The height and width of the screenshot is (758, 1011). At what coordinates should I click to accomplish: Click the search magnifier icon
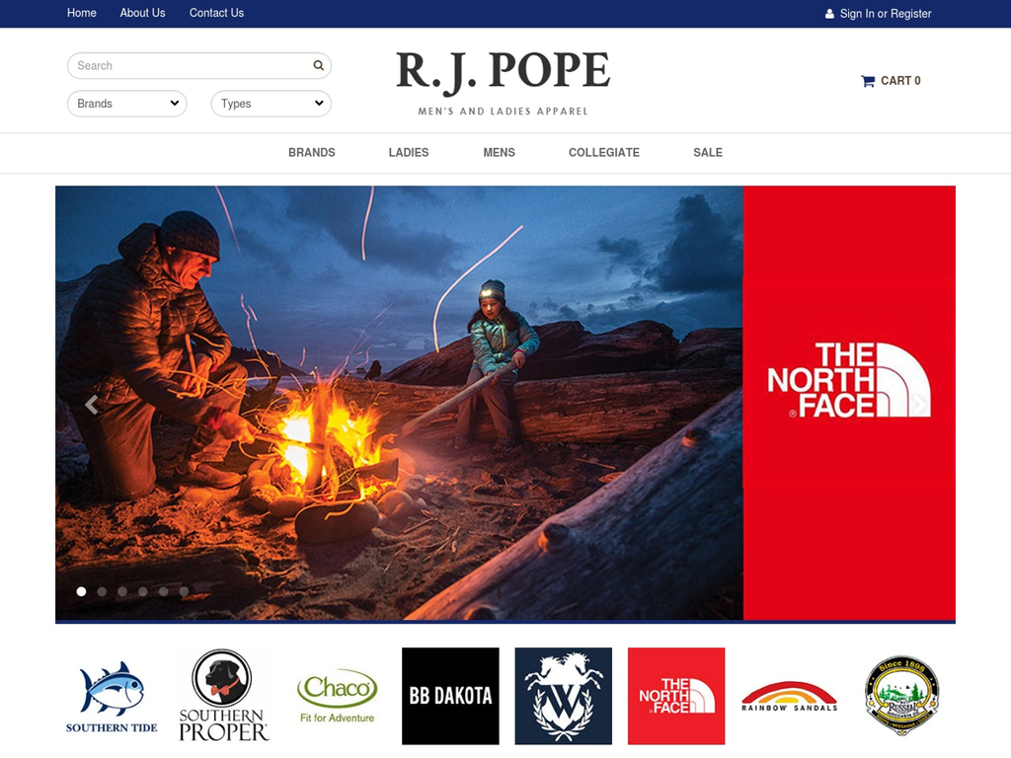click(x=318, y=66)
